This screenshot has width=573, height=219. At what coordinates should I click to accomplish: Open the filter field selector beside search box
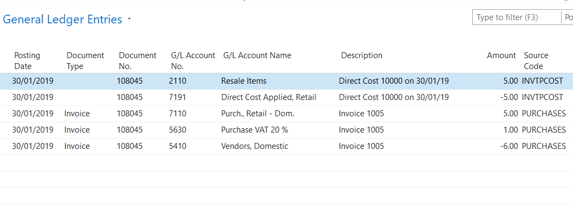click(568, 17)
